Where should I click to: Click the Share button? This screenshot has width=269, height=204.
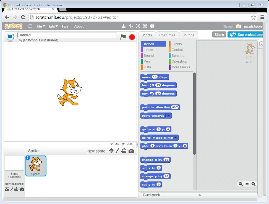(x=219, y=34)
